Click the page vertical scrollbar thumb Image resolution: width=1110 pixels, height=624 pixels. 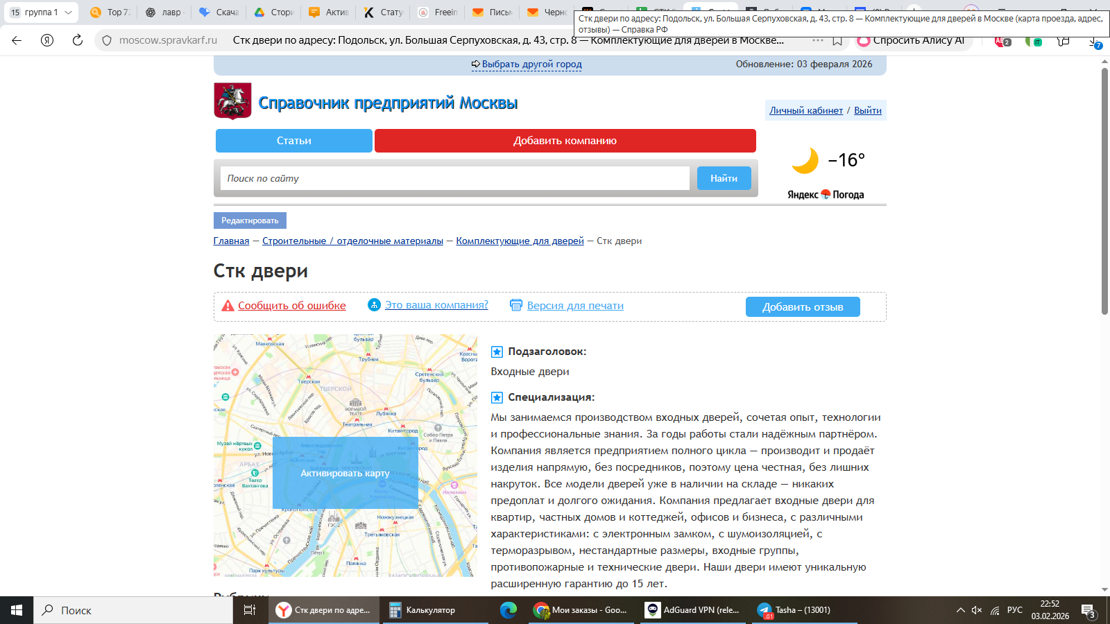(1104, 191)
